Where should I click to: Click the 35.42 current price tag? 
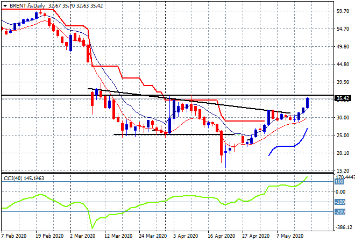coord(343,98)
